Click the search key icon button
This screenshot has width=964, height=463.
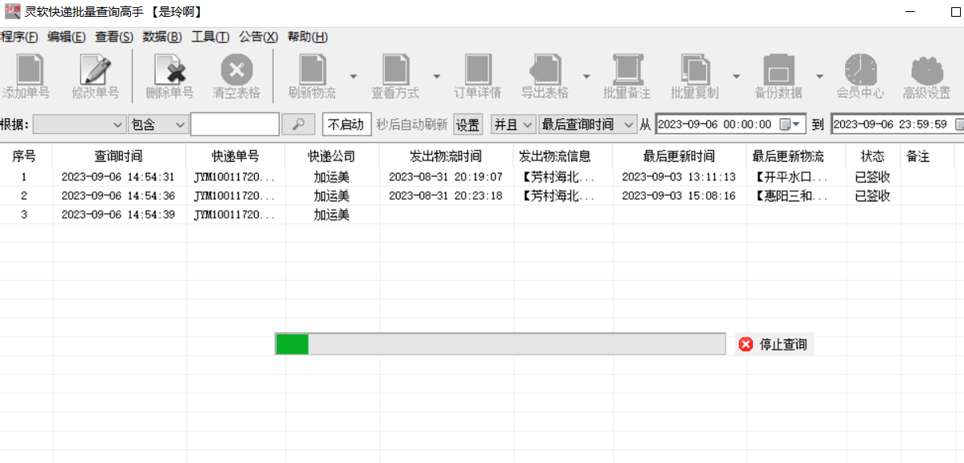point(299,124)
